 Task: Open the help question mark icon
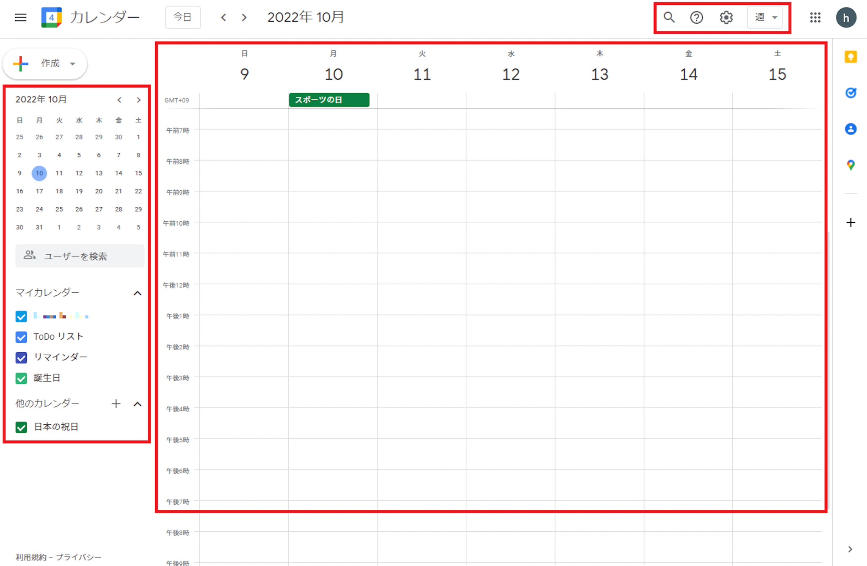[x=696, y=17]
